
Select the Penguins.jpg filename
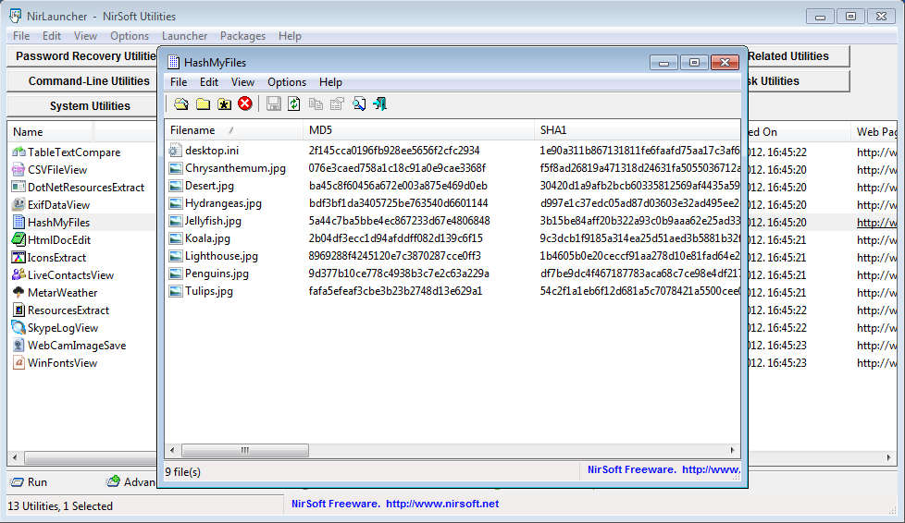[x=217, y=274]
